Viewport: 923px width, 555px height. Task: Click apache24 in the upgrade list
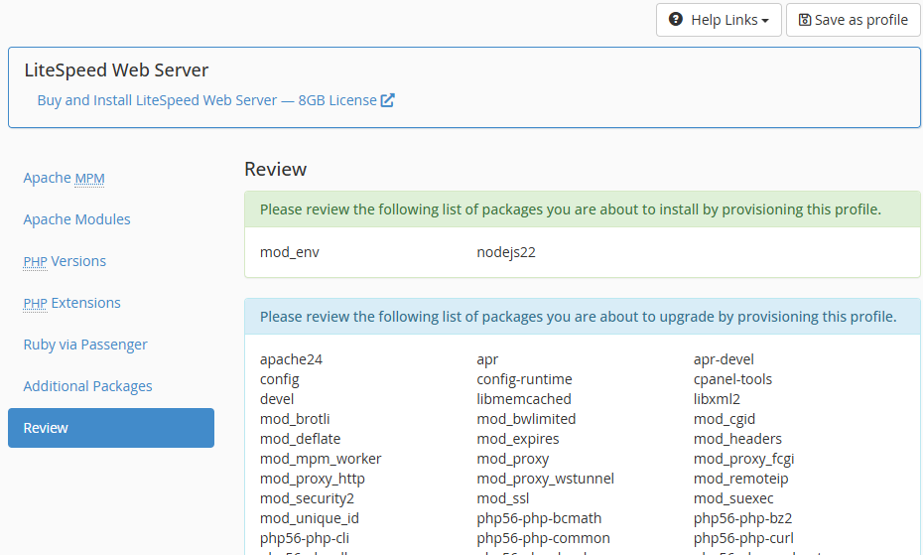point(291,359)
